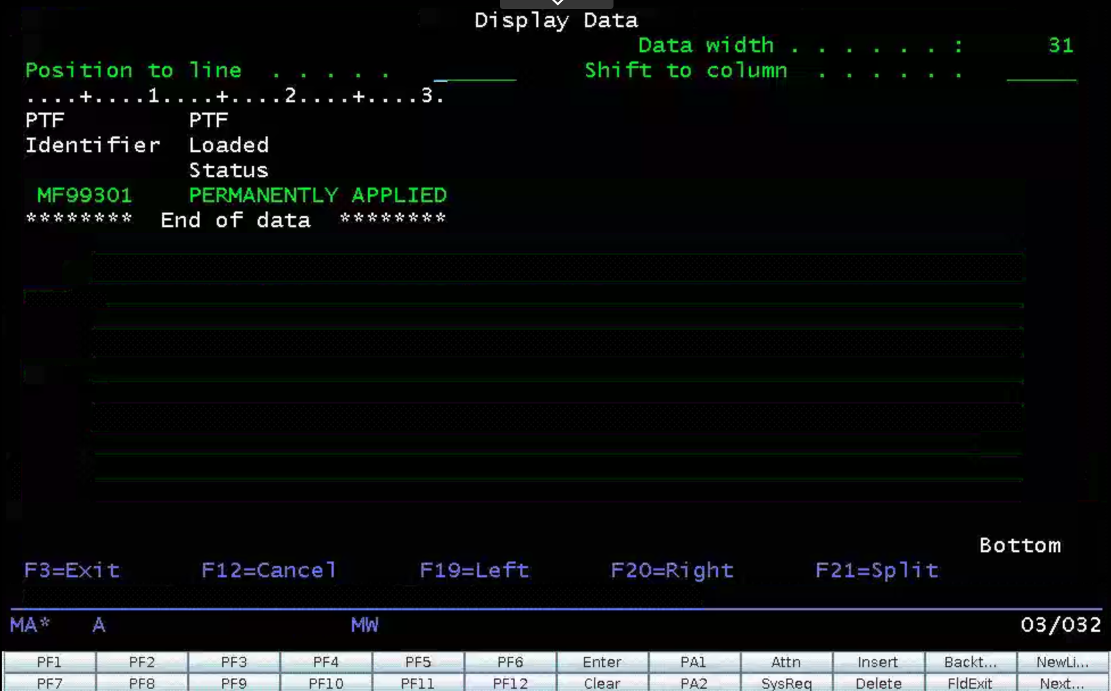Screen dimensions: 1111x691
Task: Click the F21=Split function key text
Action: (877, 570)
